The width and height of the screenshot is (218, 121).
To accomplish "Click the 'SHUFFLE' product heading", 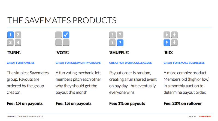I will click(119, 53).
